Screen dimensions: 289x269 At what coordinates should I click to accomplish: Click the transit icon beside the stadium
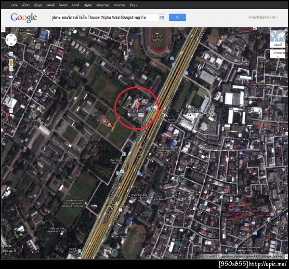172,58
